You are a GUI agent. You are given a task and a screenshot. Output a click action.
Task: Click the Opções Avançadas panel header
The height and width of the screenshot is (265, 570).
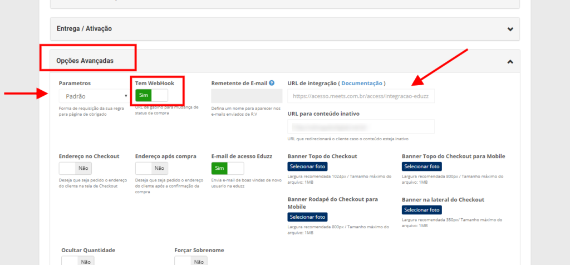click(x=285, y=61)
